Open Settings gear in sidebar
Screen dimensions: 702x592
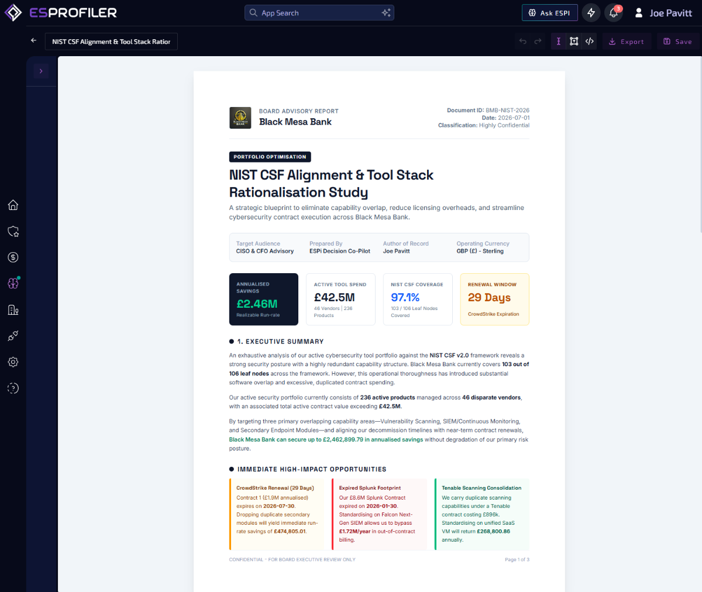(13, 362)
